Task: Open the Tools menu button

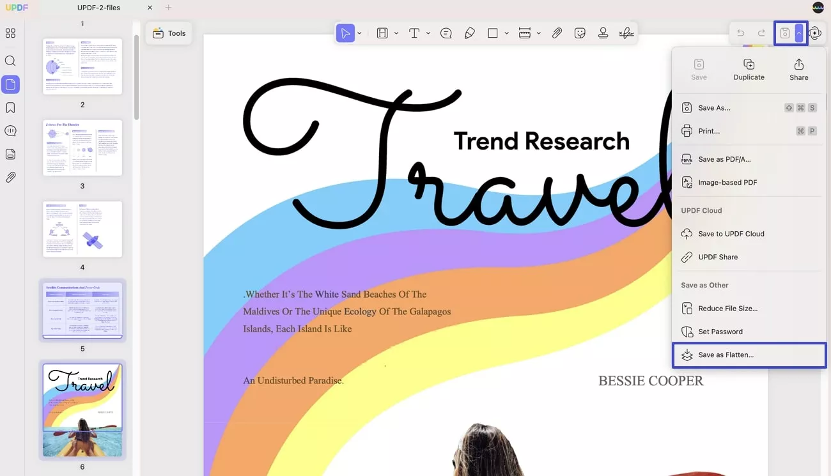Action: pyautogui.click(x=169, y=33)
